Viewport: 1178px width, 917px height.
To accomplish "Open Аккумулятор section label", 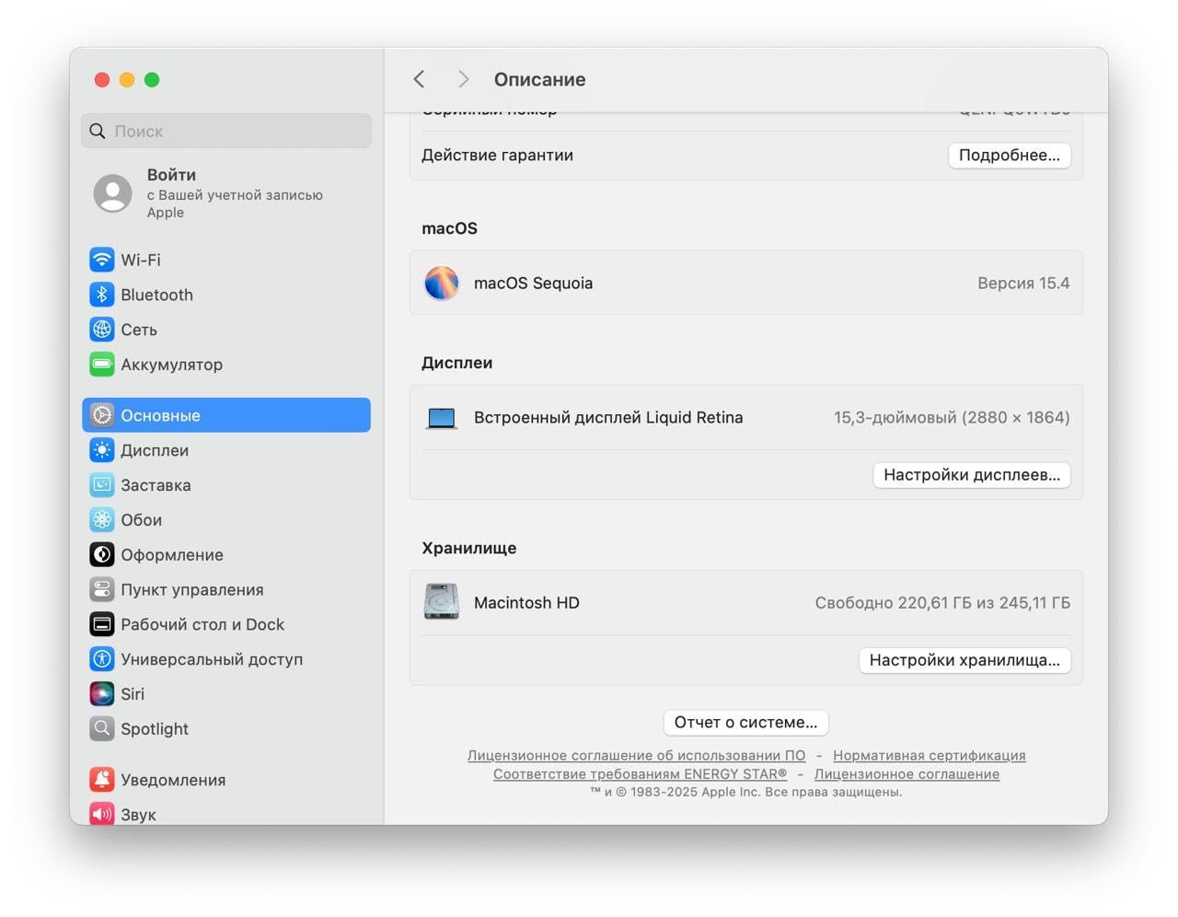I will click(x=172, y=365).
